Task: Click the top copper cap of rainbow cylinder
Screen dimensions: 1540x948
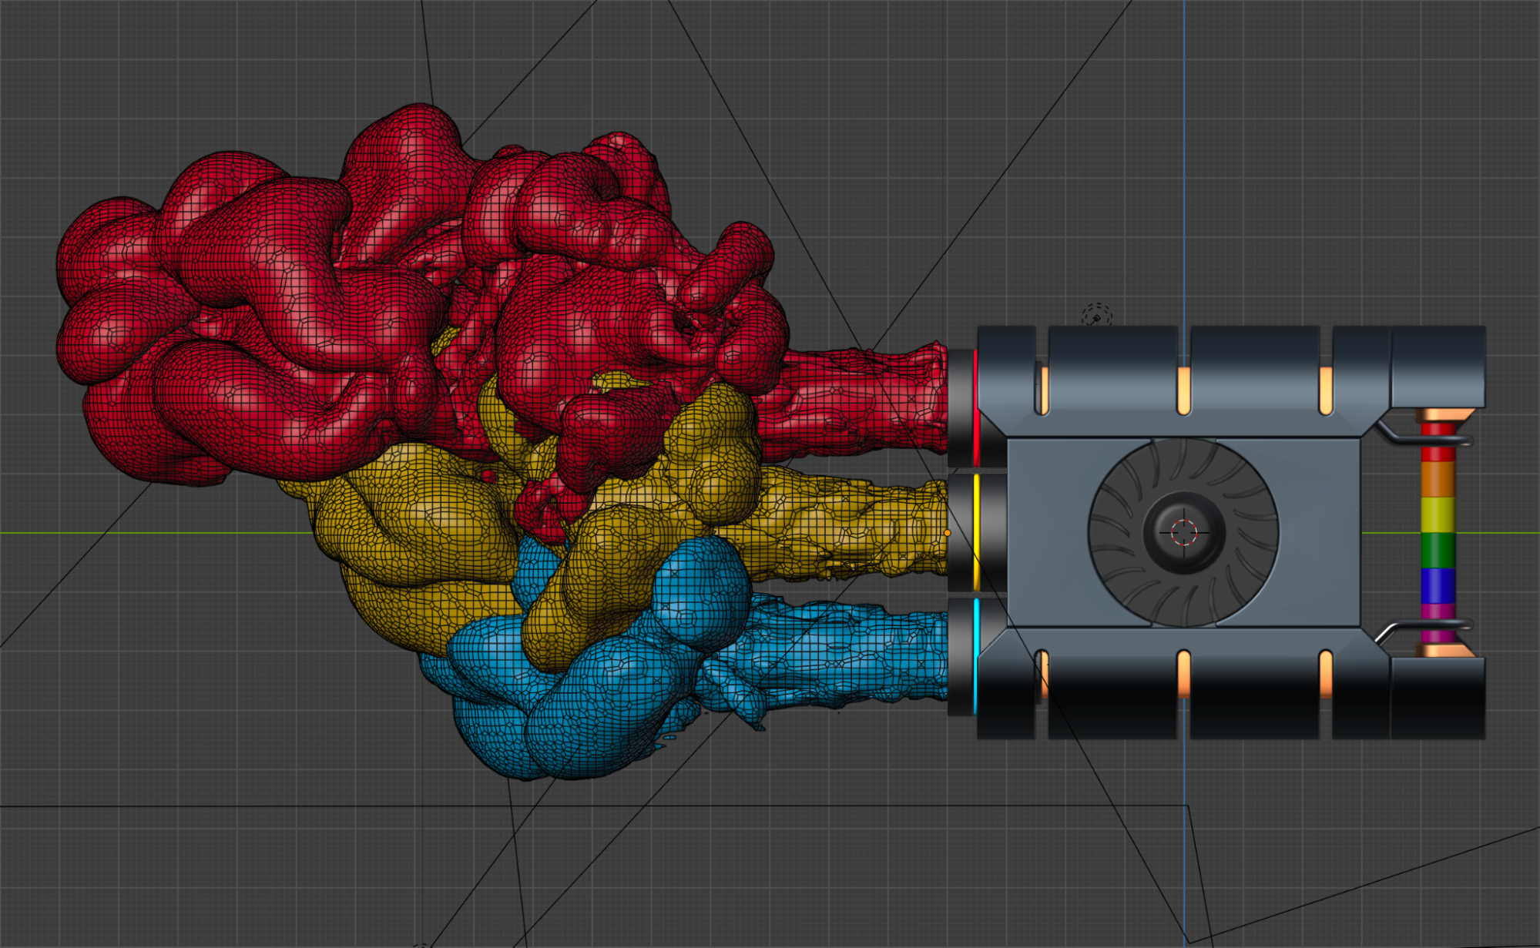Action: [x=1438, y=417]
